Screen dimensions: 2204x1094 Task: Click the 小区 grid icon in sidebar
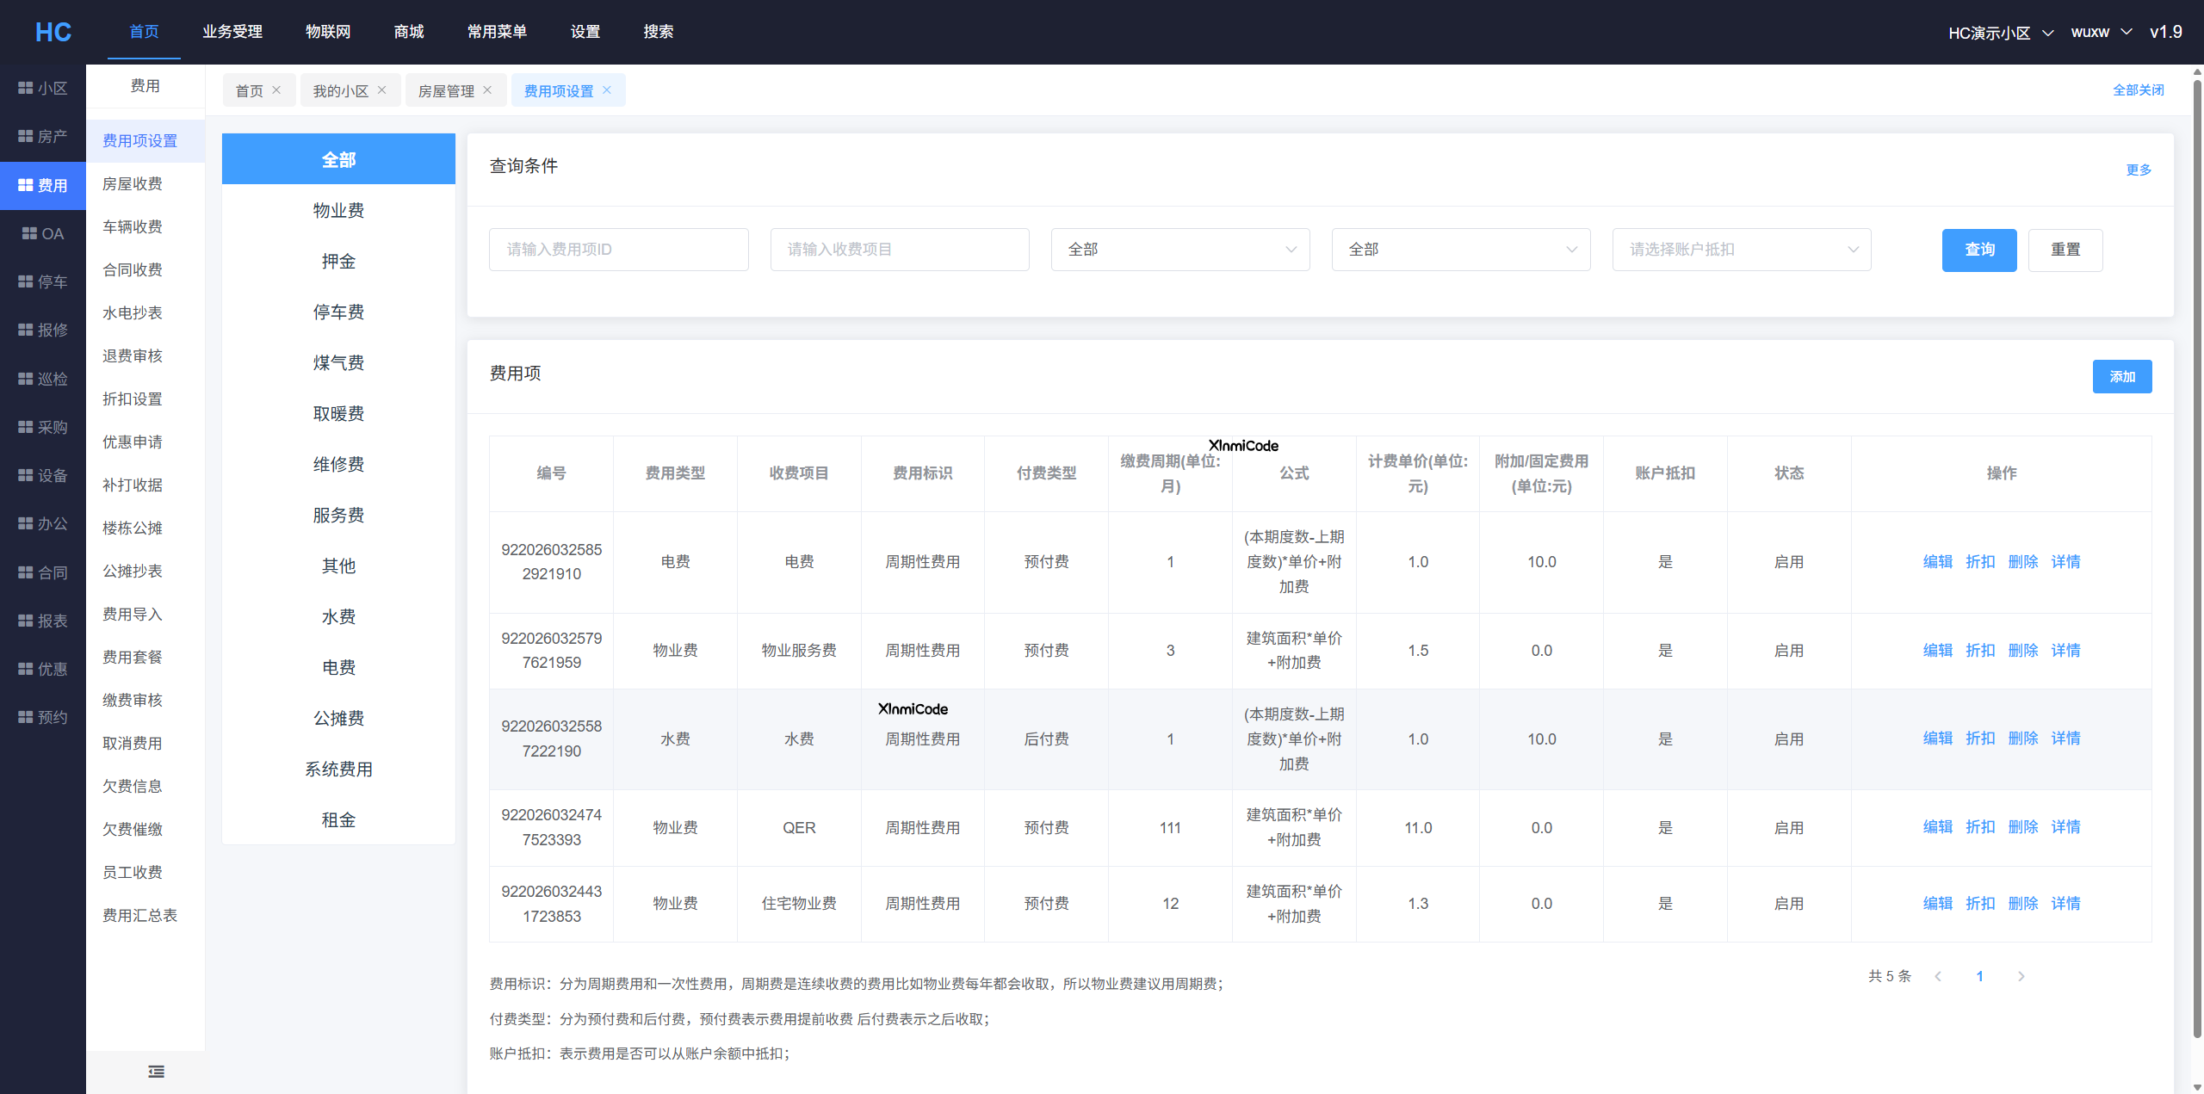pos(25,88)
